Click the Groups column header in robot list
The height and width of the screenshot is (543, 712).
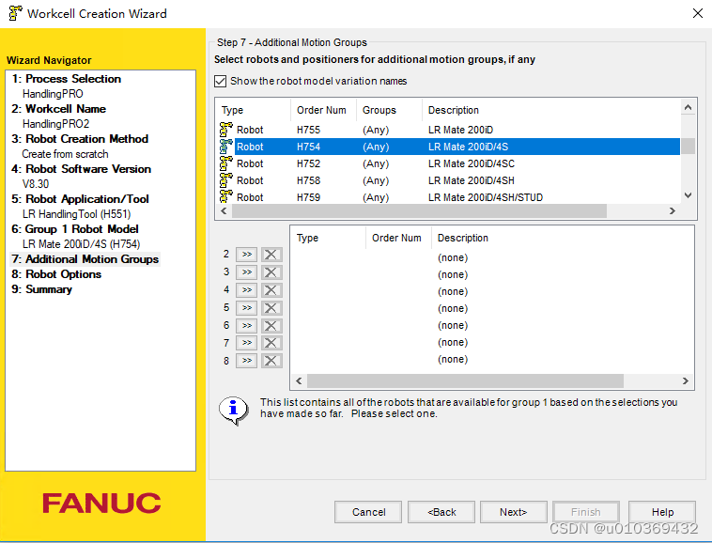click(x=389, y=110)
